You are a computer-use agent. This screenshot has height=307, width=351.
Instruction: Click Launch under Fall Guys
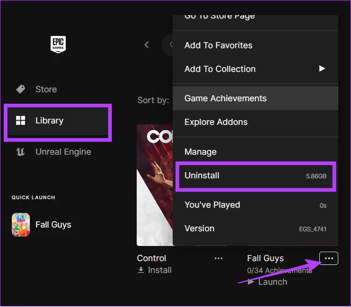point(272,282)
